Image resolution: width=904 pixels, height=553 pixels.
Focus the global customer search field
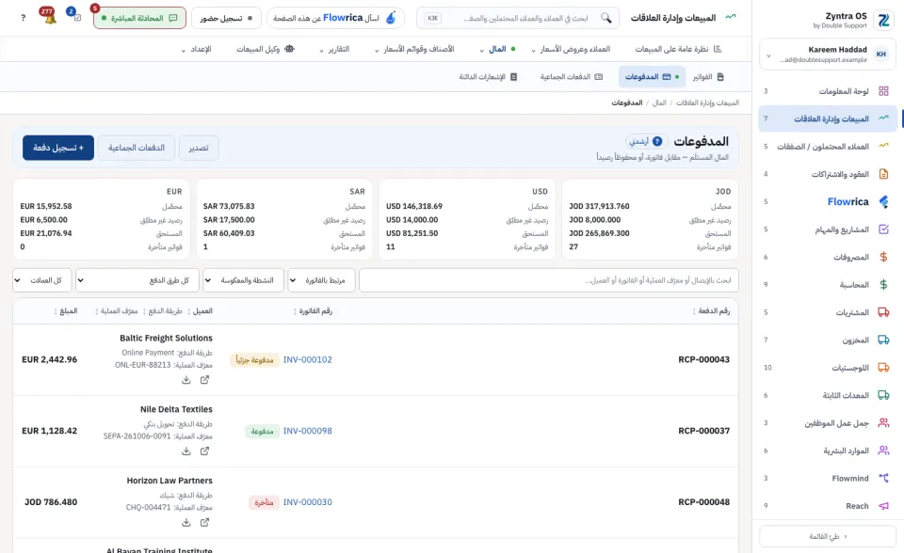(x=518, y=18)
